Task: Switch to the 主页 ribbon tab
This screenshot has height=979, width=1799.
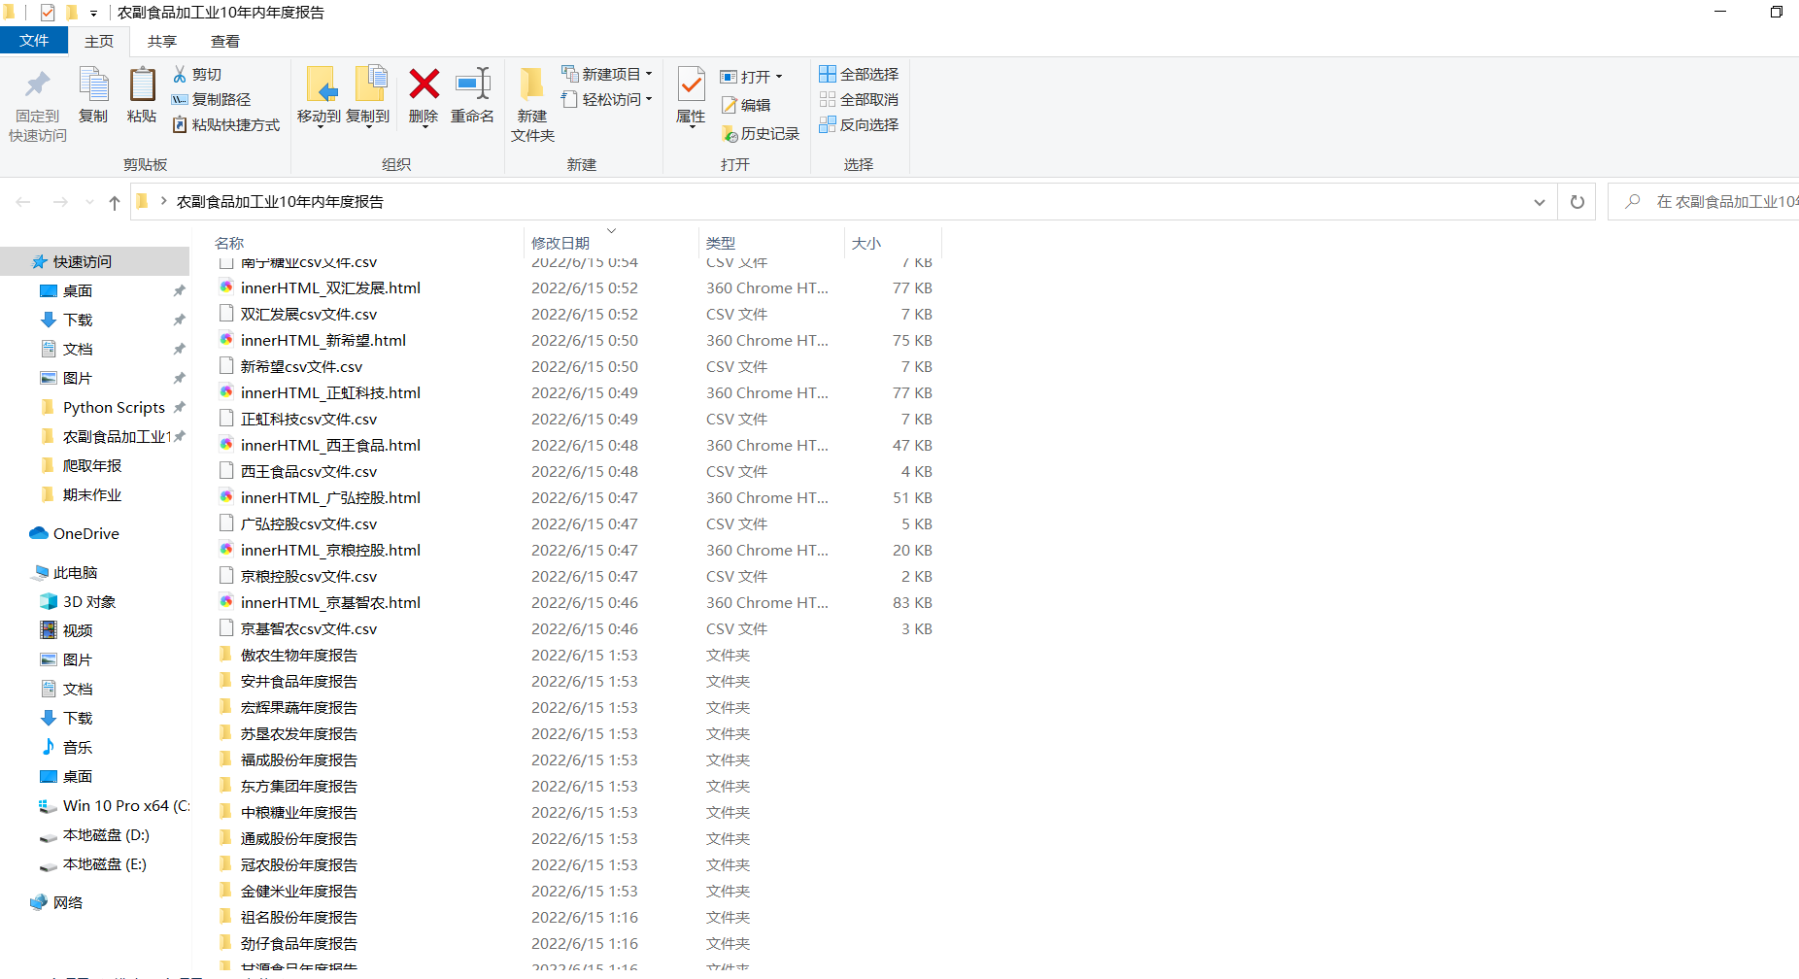Action: [99, 41]
